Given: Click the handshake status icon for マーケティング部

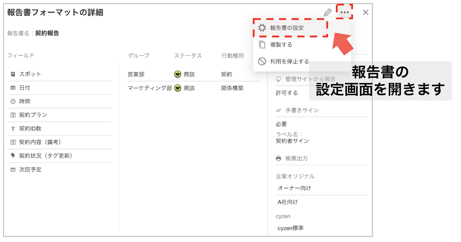Looking at the screenshot, I should [178, 88].
